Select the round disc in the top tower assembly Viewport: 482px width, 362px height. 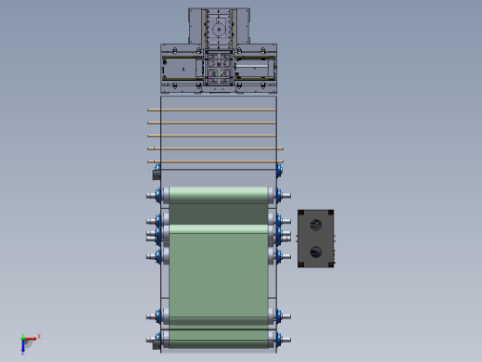[219, 30]
